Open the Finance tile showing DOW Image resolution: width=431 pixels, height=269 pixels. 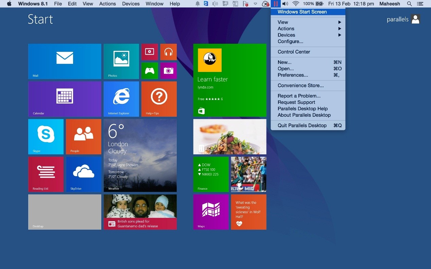211,174
